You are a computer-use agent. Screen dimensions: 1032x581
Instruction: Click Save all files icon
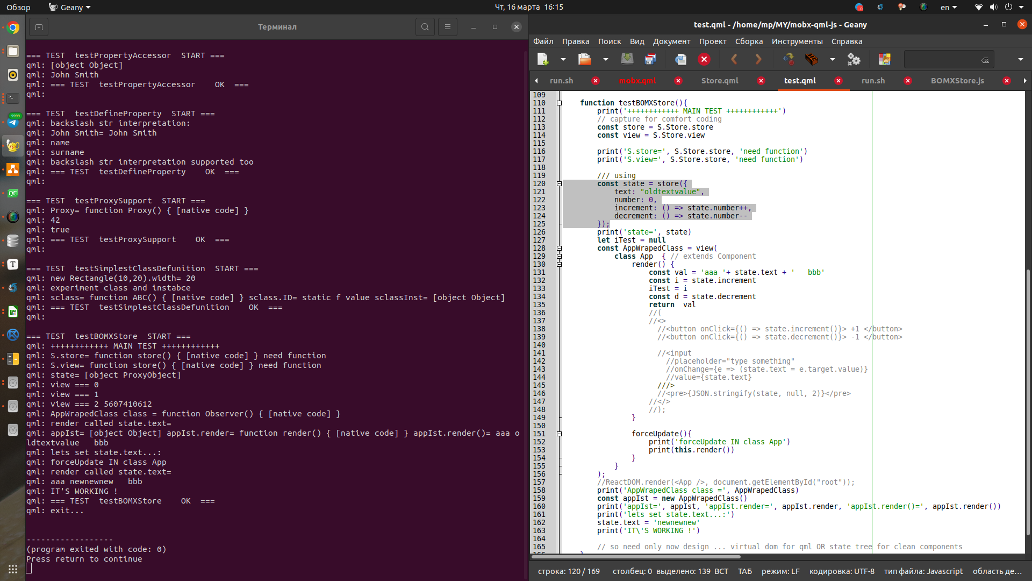tap(650, 59)
